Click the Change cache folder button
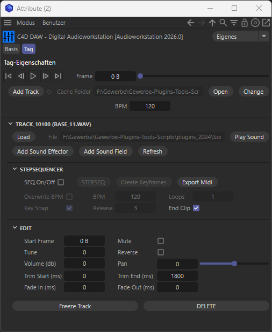272x332 pixels. point(254,92)
